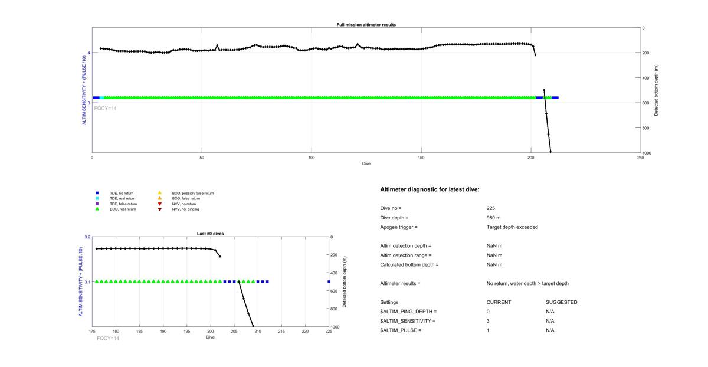Click the 'CURRENT' column header
This screenshot has height=367, width=708.
[x=499, y=302]
